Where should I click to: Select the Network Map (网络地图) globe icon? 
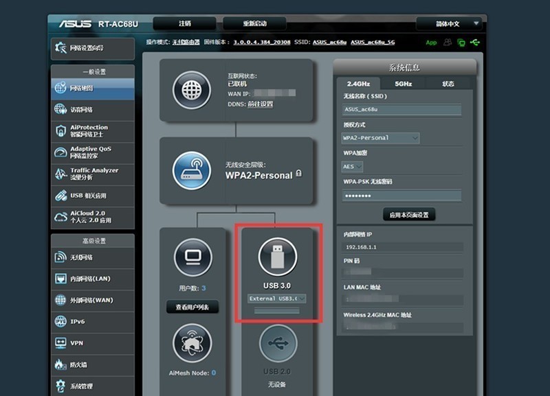(60, 88)
